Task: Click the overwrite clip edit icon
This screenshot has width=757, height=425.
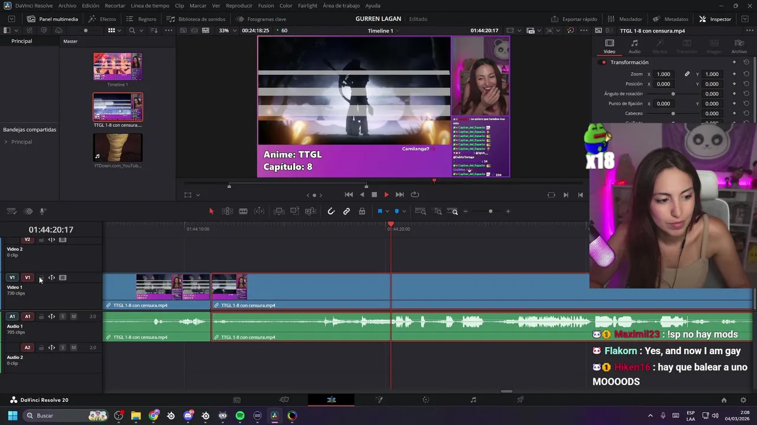Action: coord(295,211)
